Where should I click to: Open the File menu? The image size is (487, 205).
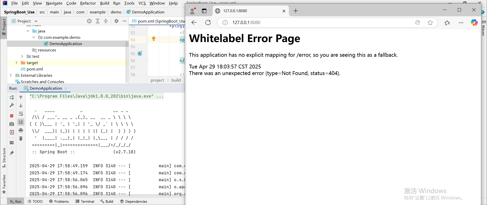[x=14, y=3]
